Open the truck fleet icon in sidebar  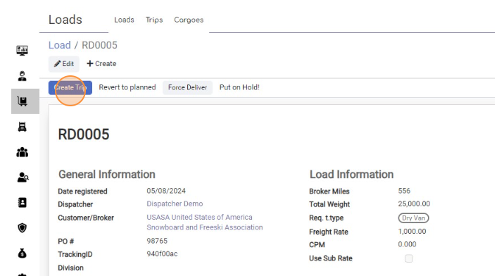pyautogui.click(x=23, y=127)
